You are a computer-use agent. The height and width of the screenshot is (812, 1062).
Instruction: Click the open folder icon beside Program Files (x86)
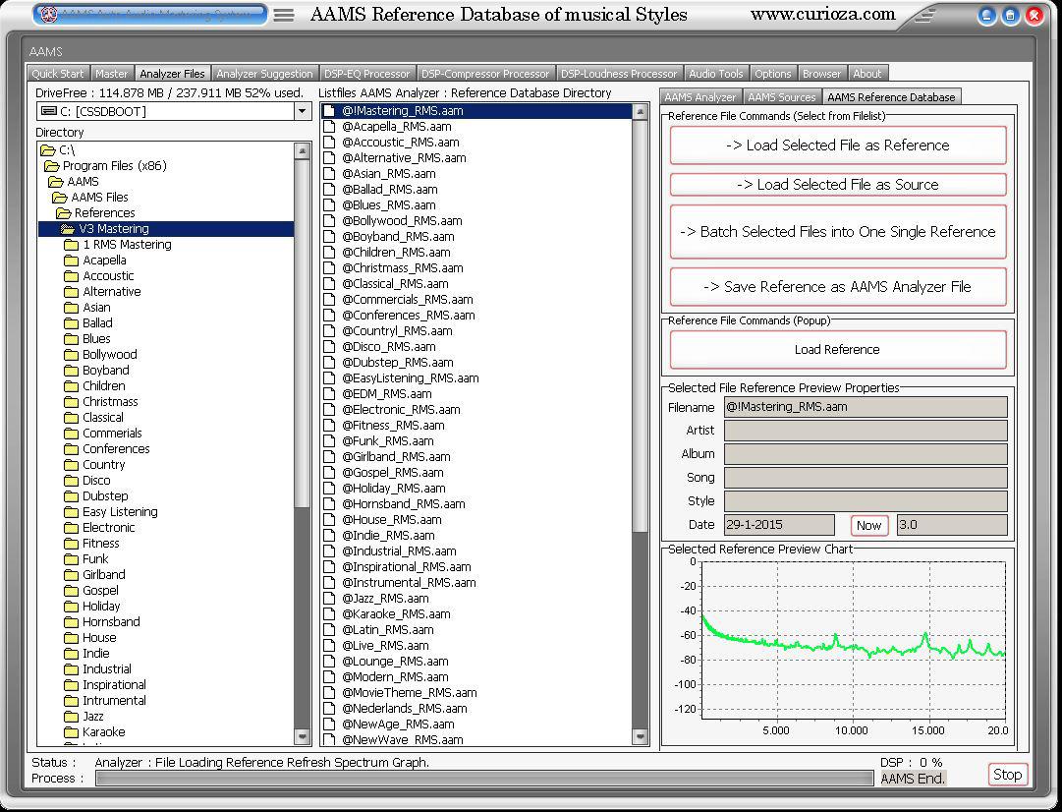(x=51, y=165)
